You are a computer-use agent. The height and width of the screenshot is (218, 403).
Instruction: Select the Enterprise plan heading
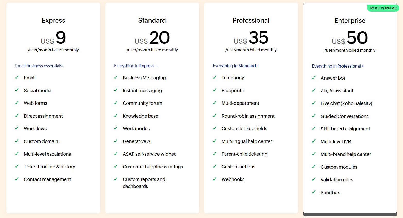[x=350, y=21]
